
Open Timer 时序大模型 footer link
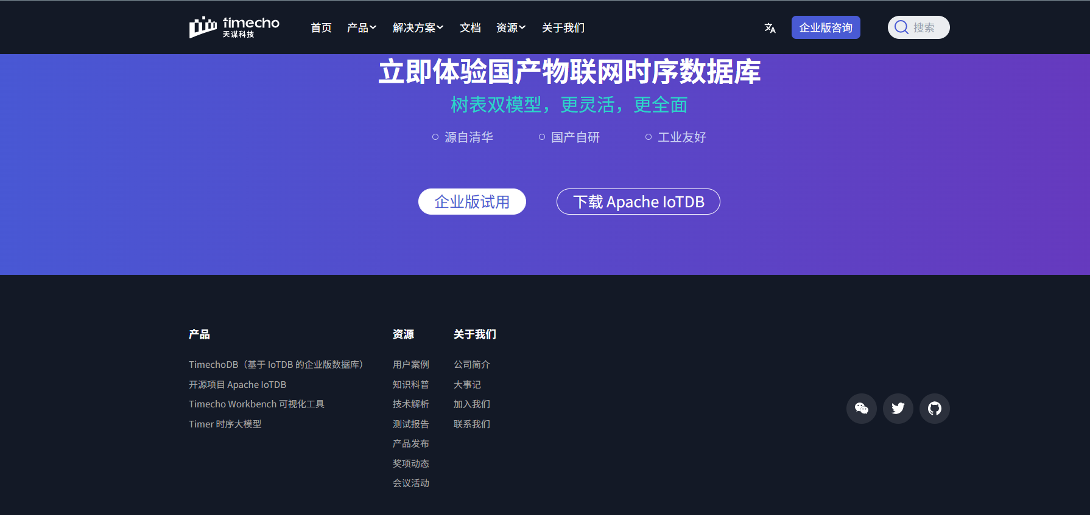(x=225, y=424)
